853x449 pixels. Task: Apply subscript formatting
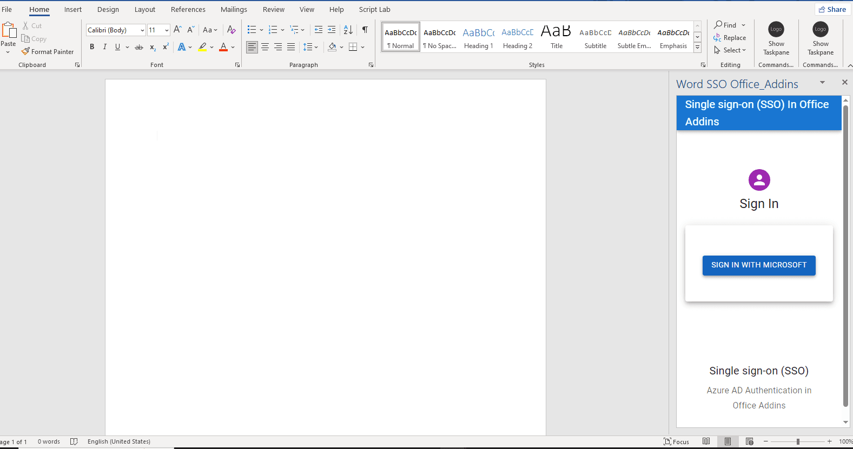153,47
